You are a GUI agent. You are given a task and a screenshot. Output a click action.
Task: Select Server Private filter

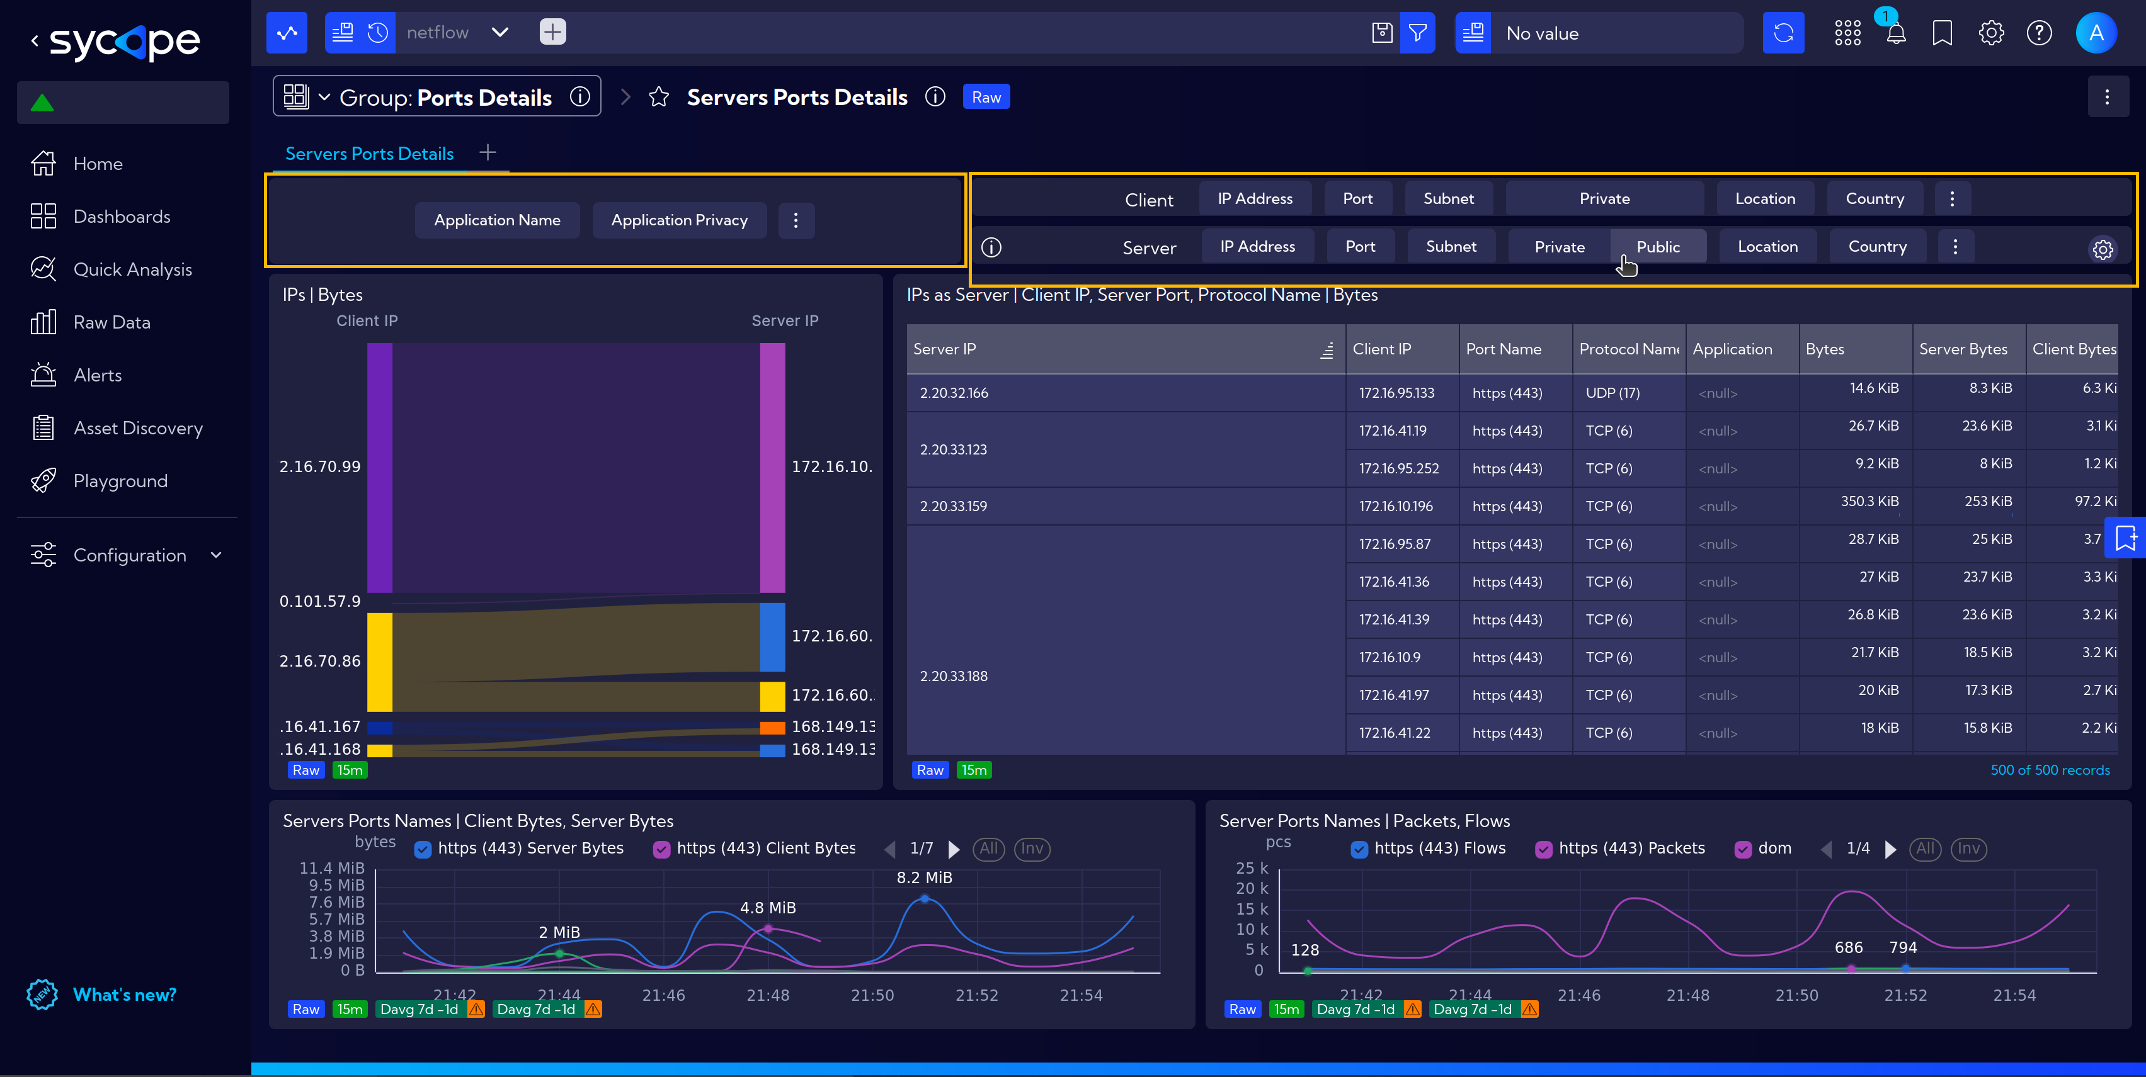pos(1560,247)
